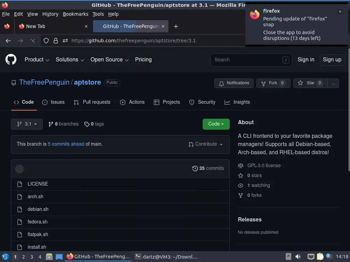Image resolution: width=350 pixels, height=262 pixels.
Task: Focus the GitHub Search field
Action: [251, 60]
